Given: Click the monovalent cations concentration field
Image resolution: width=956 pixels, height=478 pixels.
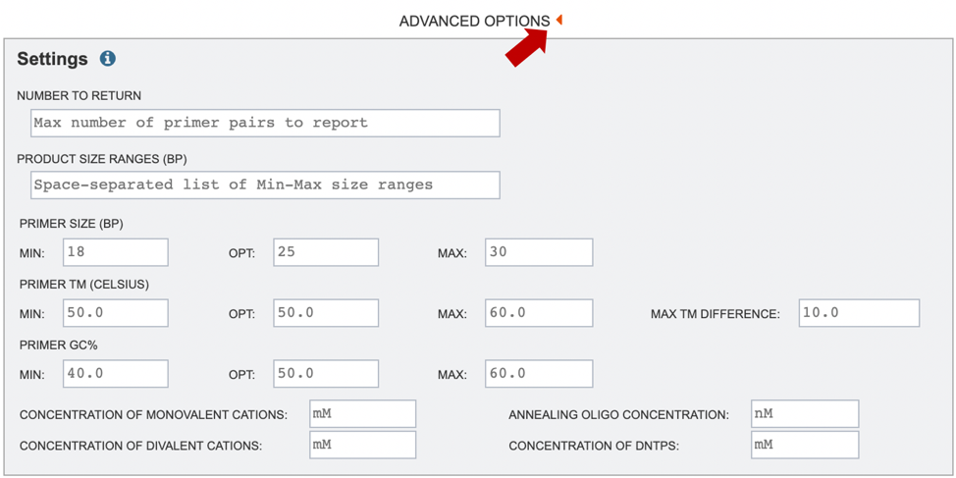Looking at the screenshot, I should coord(362,414).
